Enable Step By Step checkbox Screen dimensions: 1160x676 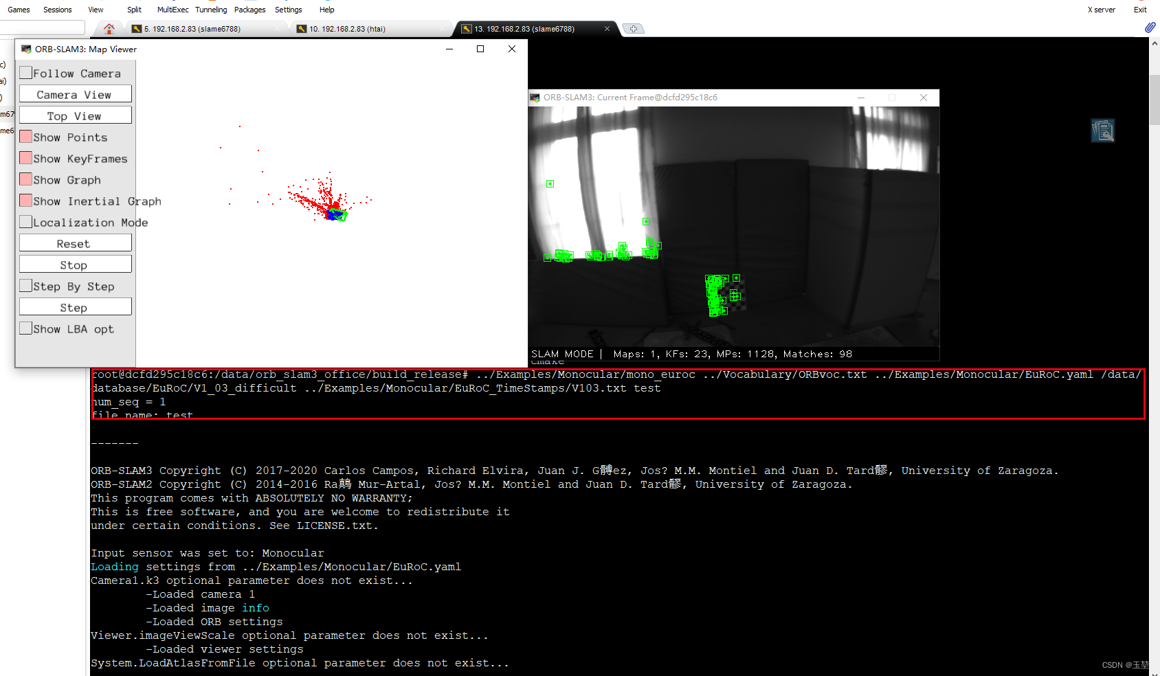pos(25,286)
